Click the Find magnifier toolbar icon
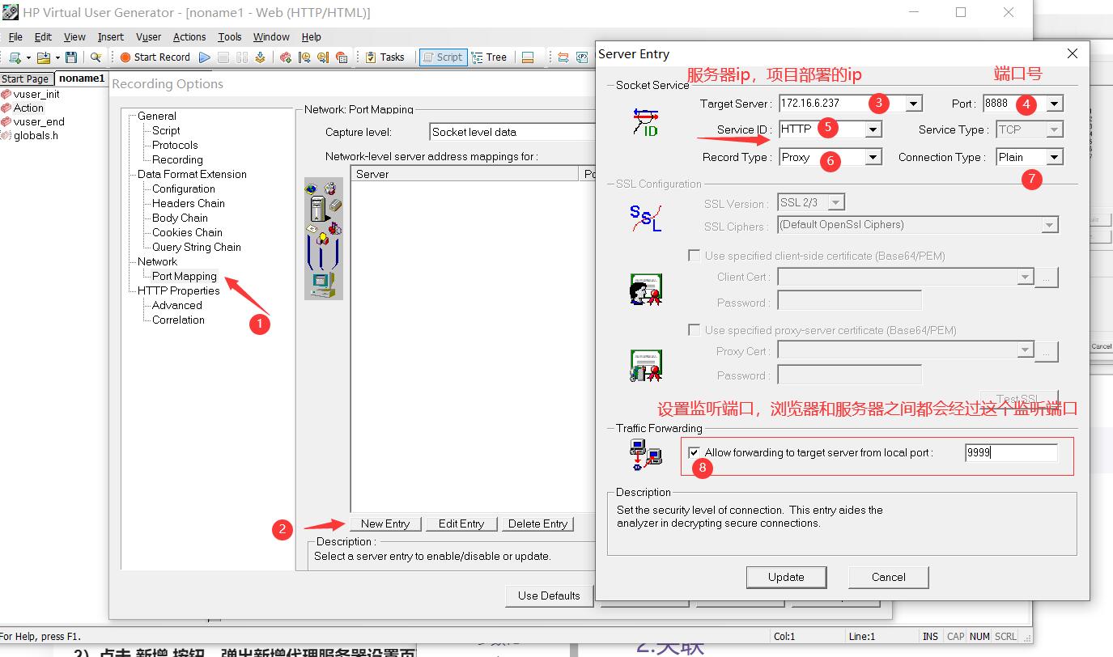The height and width of the screenshot is (657, 1113). pos(96,57)
